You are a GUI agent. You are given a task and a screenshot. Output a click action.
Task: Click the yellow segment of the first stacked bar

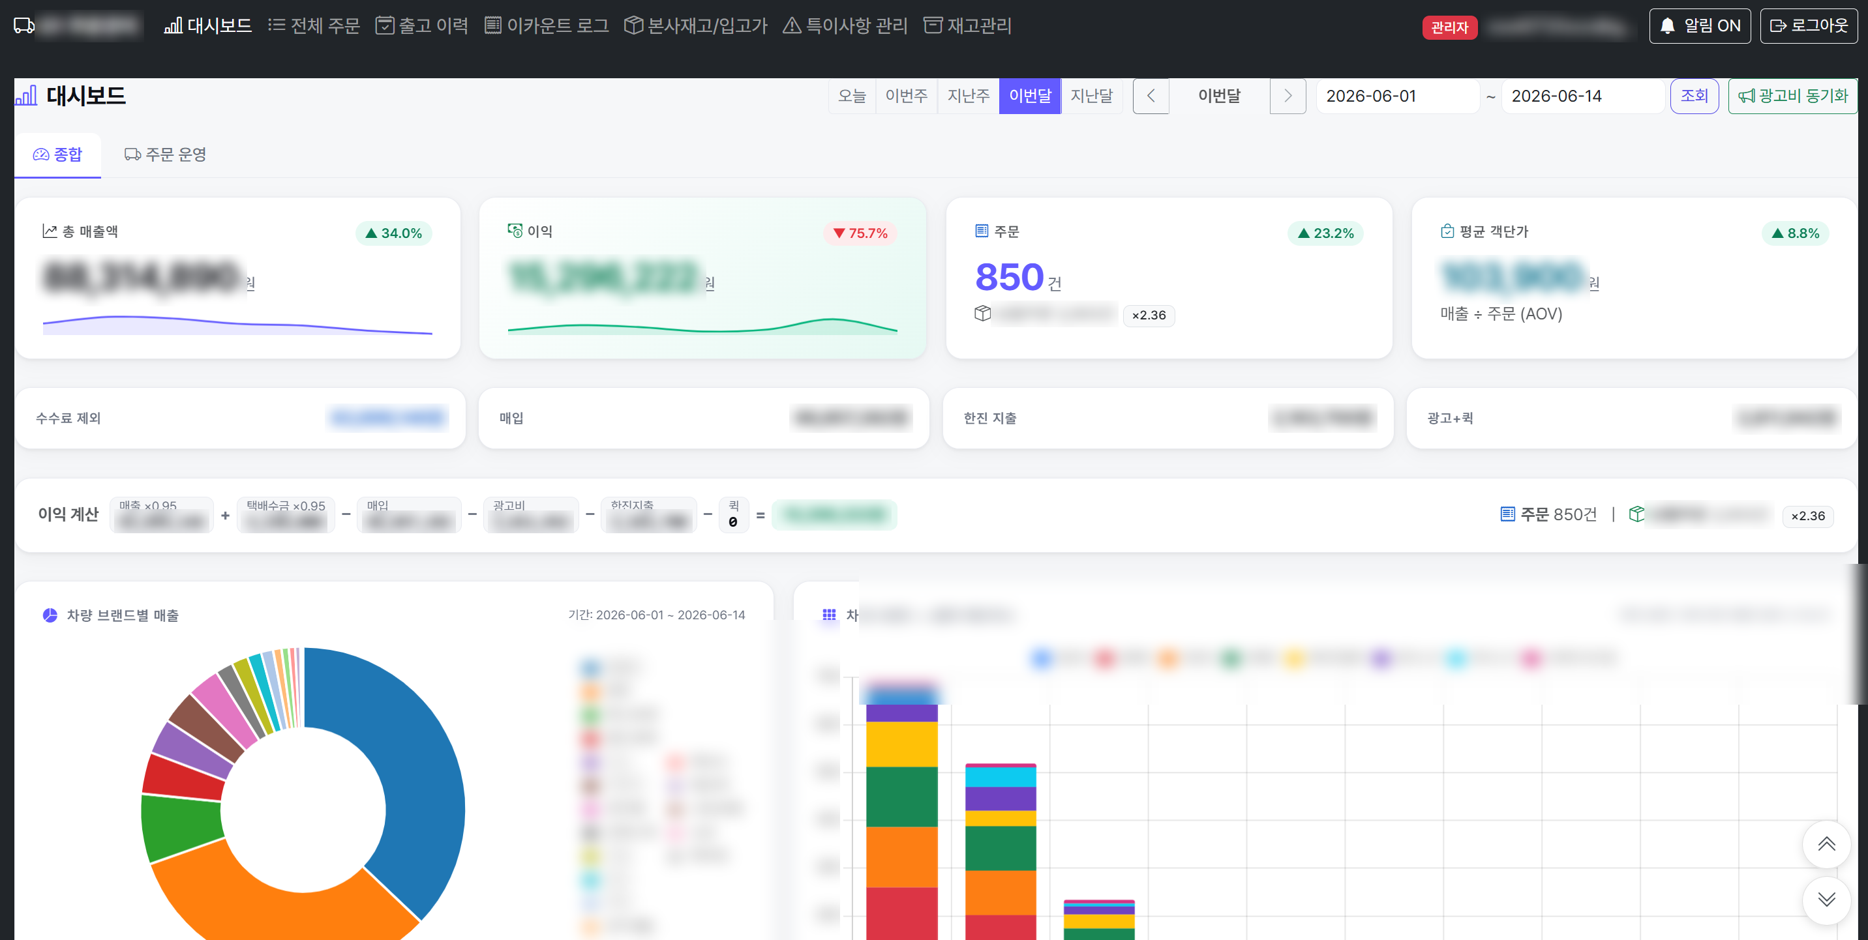click(x=901, y=744)
